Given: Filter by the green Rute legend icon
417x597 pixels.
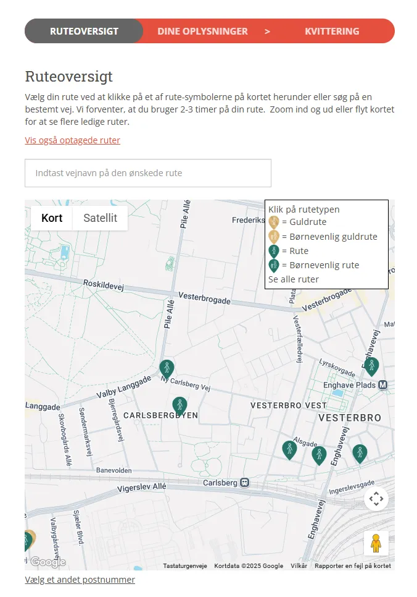Looking at the screenshot, I should (274, 251).
